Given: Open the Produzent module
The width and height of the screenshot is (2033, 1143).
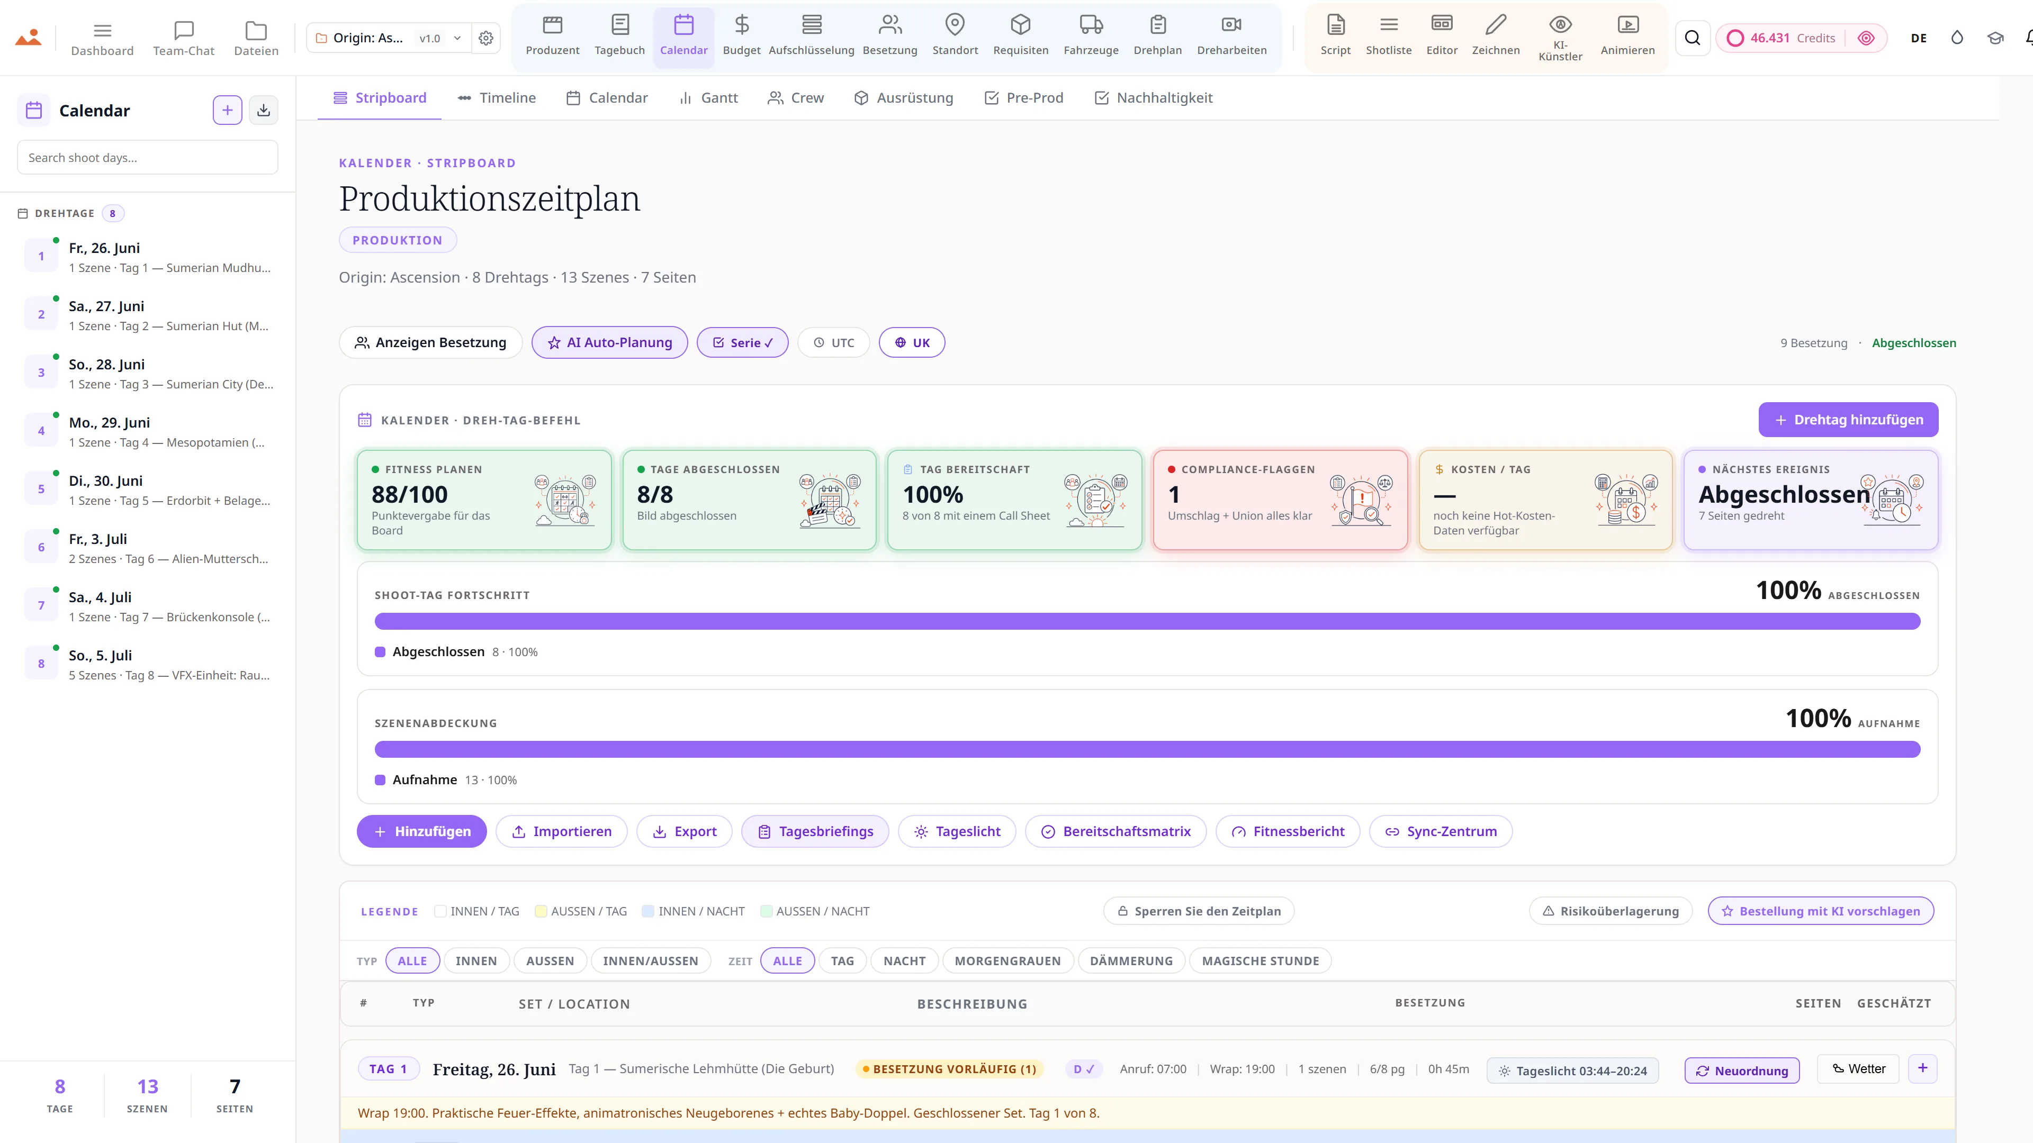Looking at the screenshot, I should click(552, 37).
